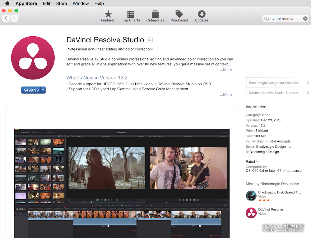Screen dimensions: 311x238
Task: Open the Updates tab
Action: (x=202, y=16)
